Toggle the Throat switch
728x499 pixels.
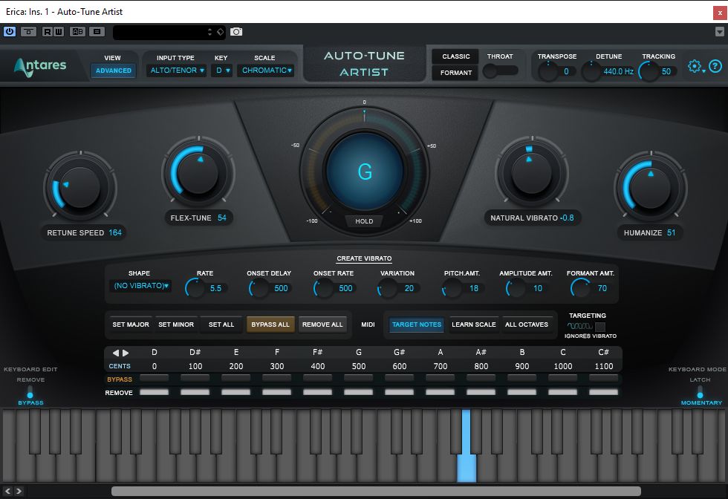(x=500, y=71)
